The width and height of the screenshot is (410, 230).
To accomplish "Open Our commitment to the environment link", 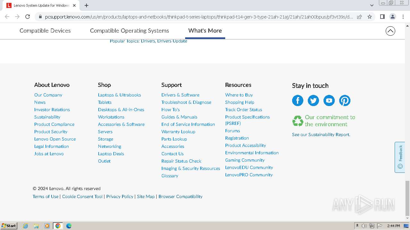I will tap(330, 121).
